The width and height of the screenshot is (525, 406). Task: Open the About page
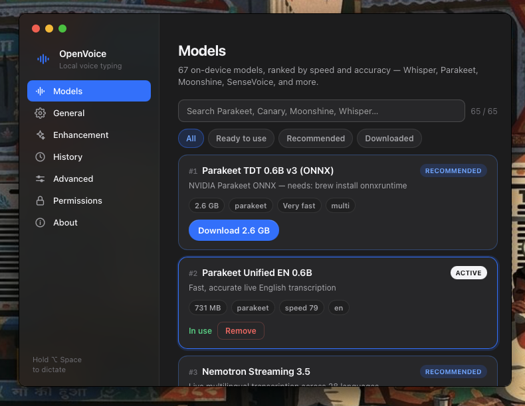(x=89, y=222)
